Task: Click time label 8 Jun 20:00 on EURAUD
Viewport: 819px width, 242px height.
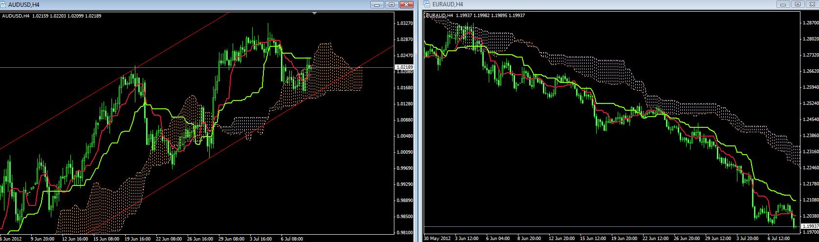Action: pos(529,239)
